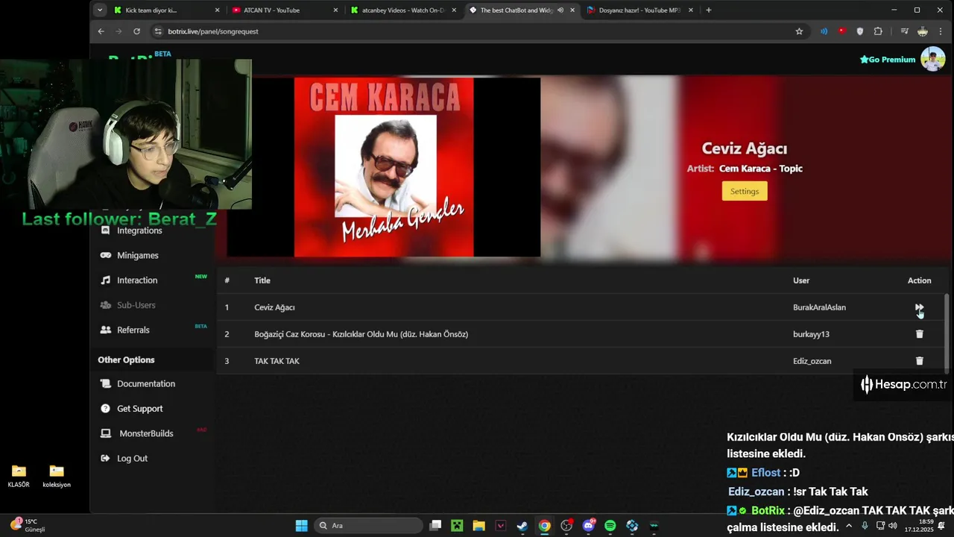Click user name Ediz_ozcan in the table
Image resolution: width=954 pixels, height=537 pixels.
coord(812,361)
